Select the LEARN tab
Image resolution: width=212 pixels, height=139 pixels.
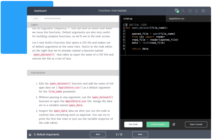[x=35, y=19]
